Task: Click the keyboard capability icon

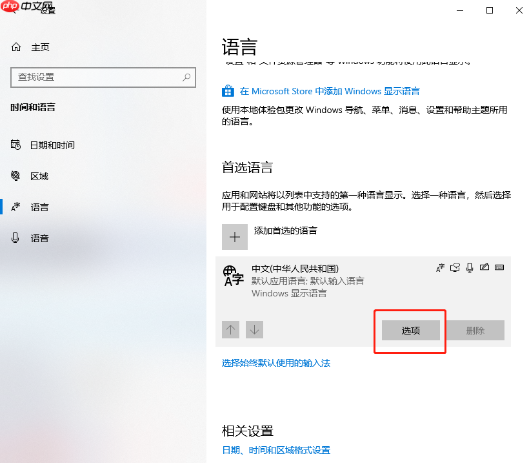Action: [499, 267]
